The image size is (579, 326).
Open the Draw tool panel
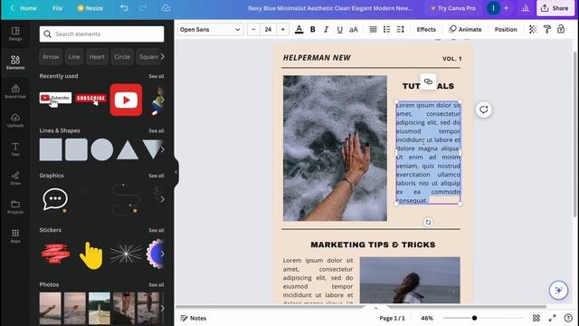(15, 177)
